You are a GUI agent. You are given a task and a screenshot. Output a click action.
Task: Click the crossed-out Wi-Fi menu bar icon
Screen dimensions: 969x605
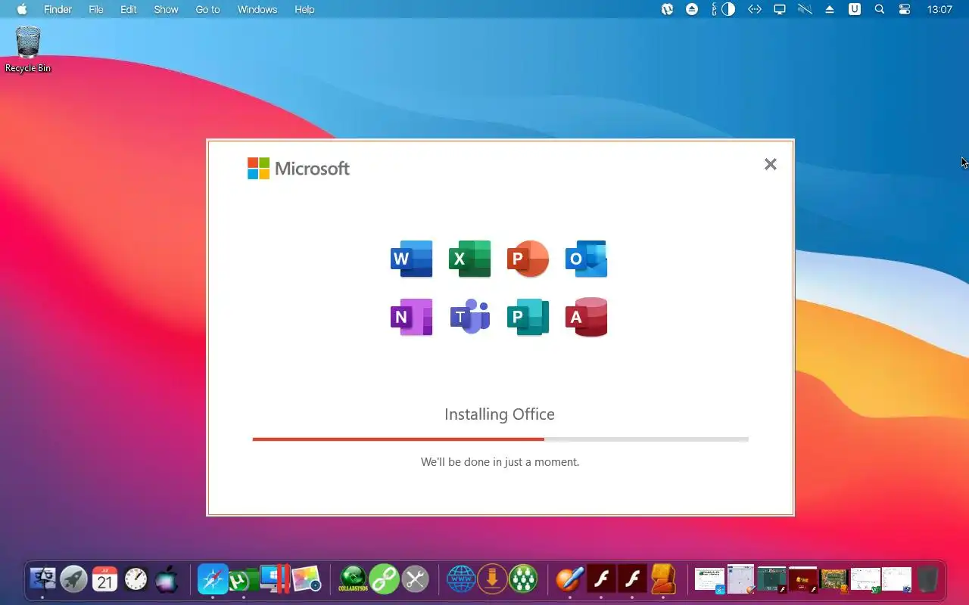805,9
